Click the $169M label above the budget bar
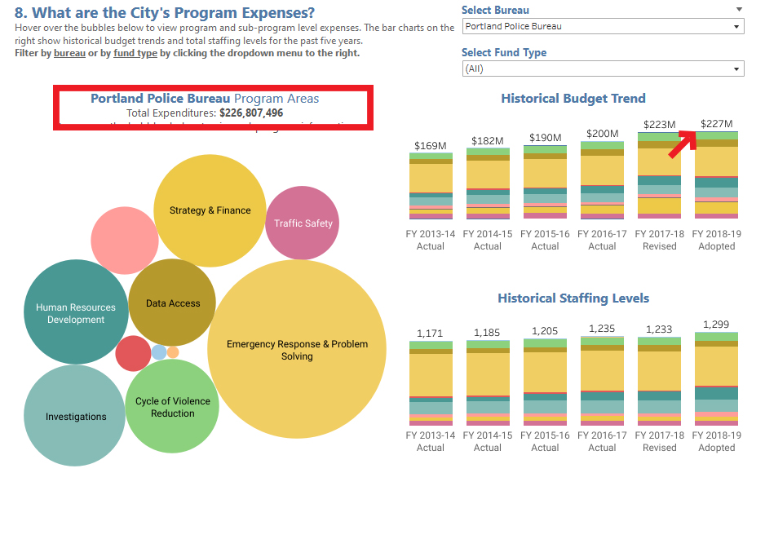 [x=431, y=146]
